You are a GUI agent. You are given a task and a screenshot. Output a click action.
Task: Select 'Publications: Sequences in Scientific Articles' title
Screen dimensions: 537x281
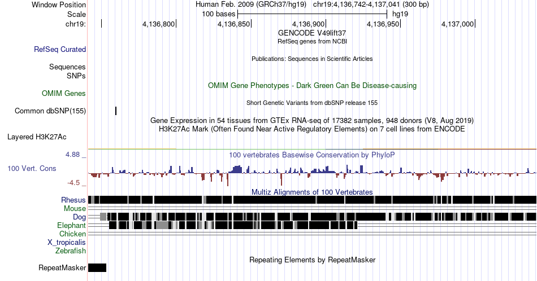[312, 59]
